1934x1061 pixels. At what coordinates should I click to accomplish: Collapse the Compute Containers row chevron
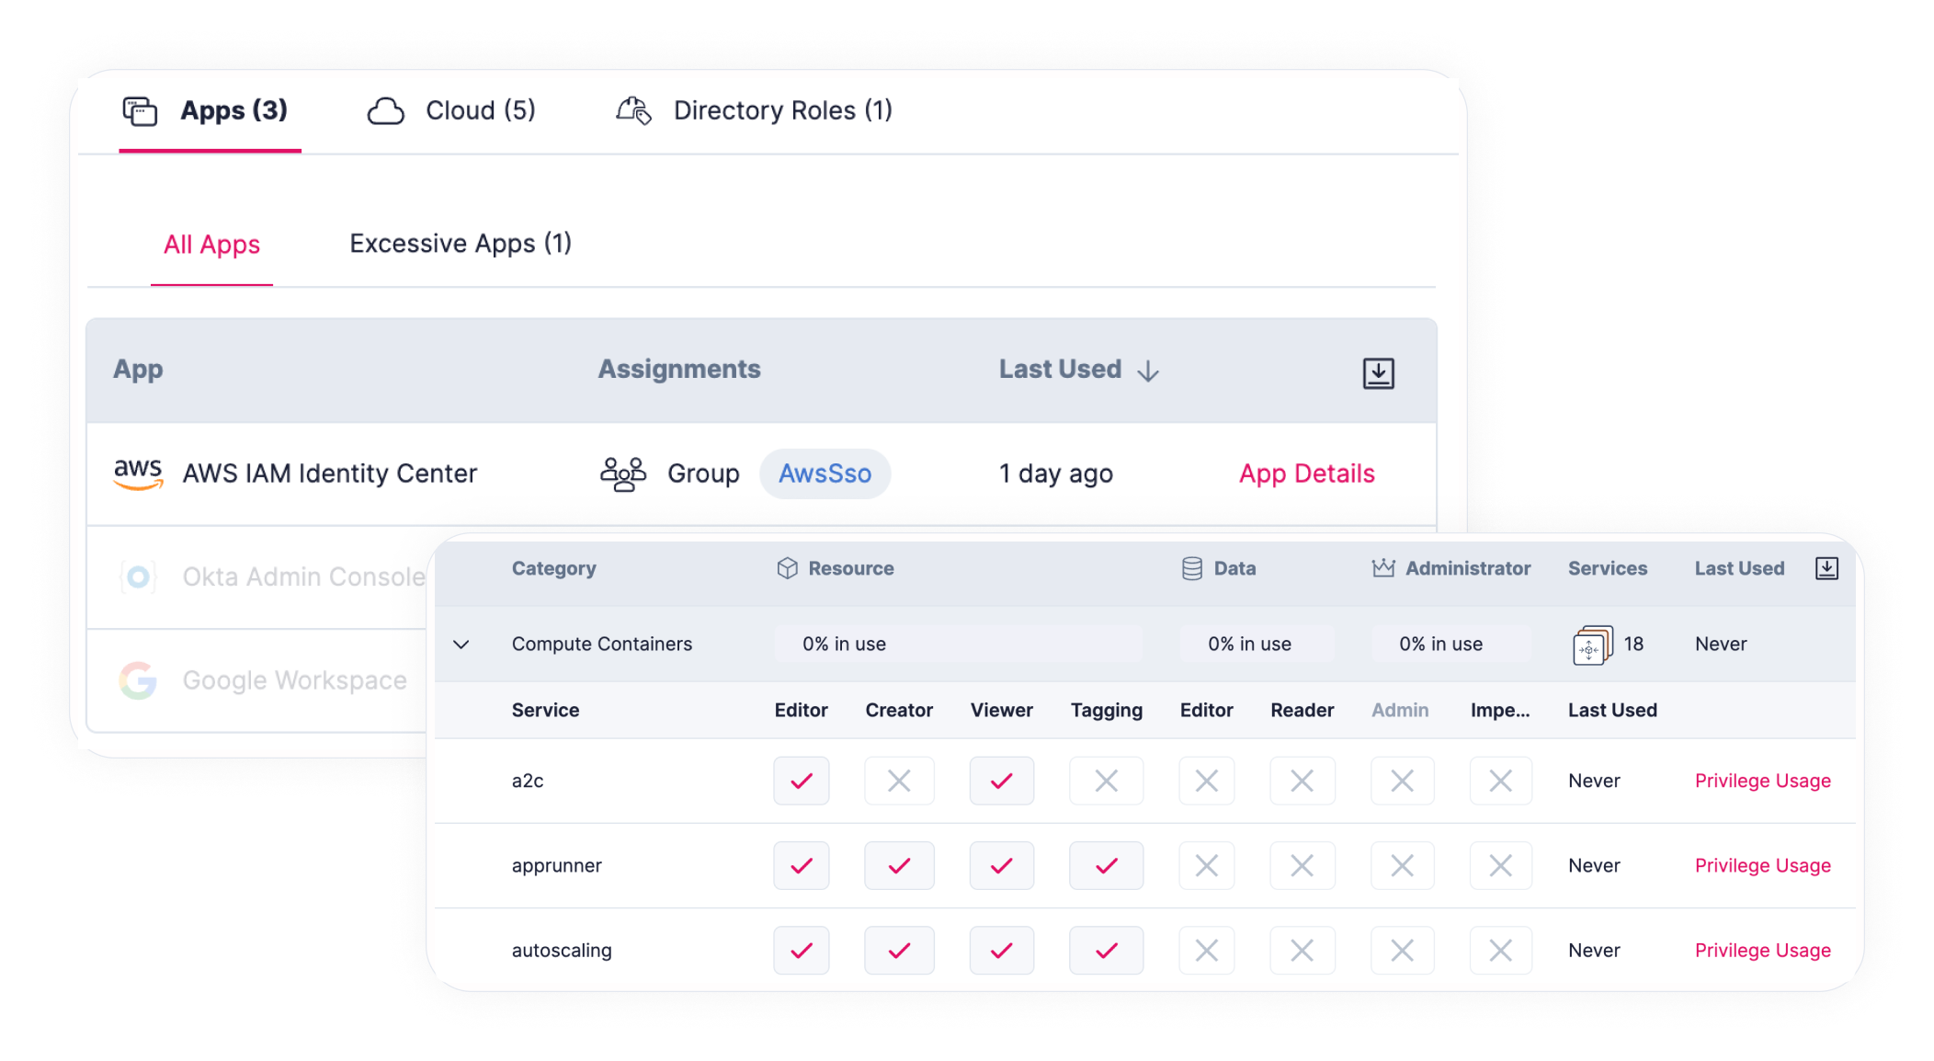pyautogui.click(x=461, y=645)
